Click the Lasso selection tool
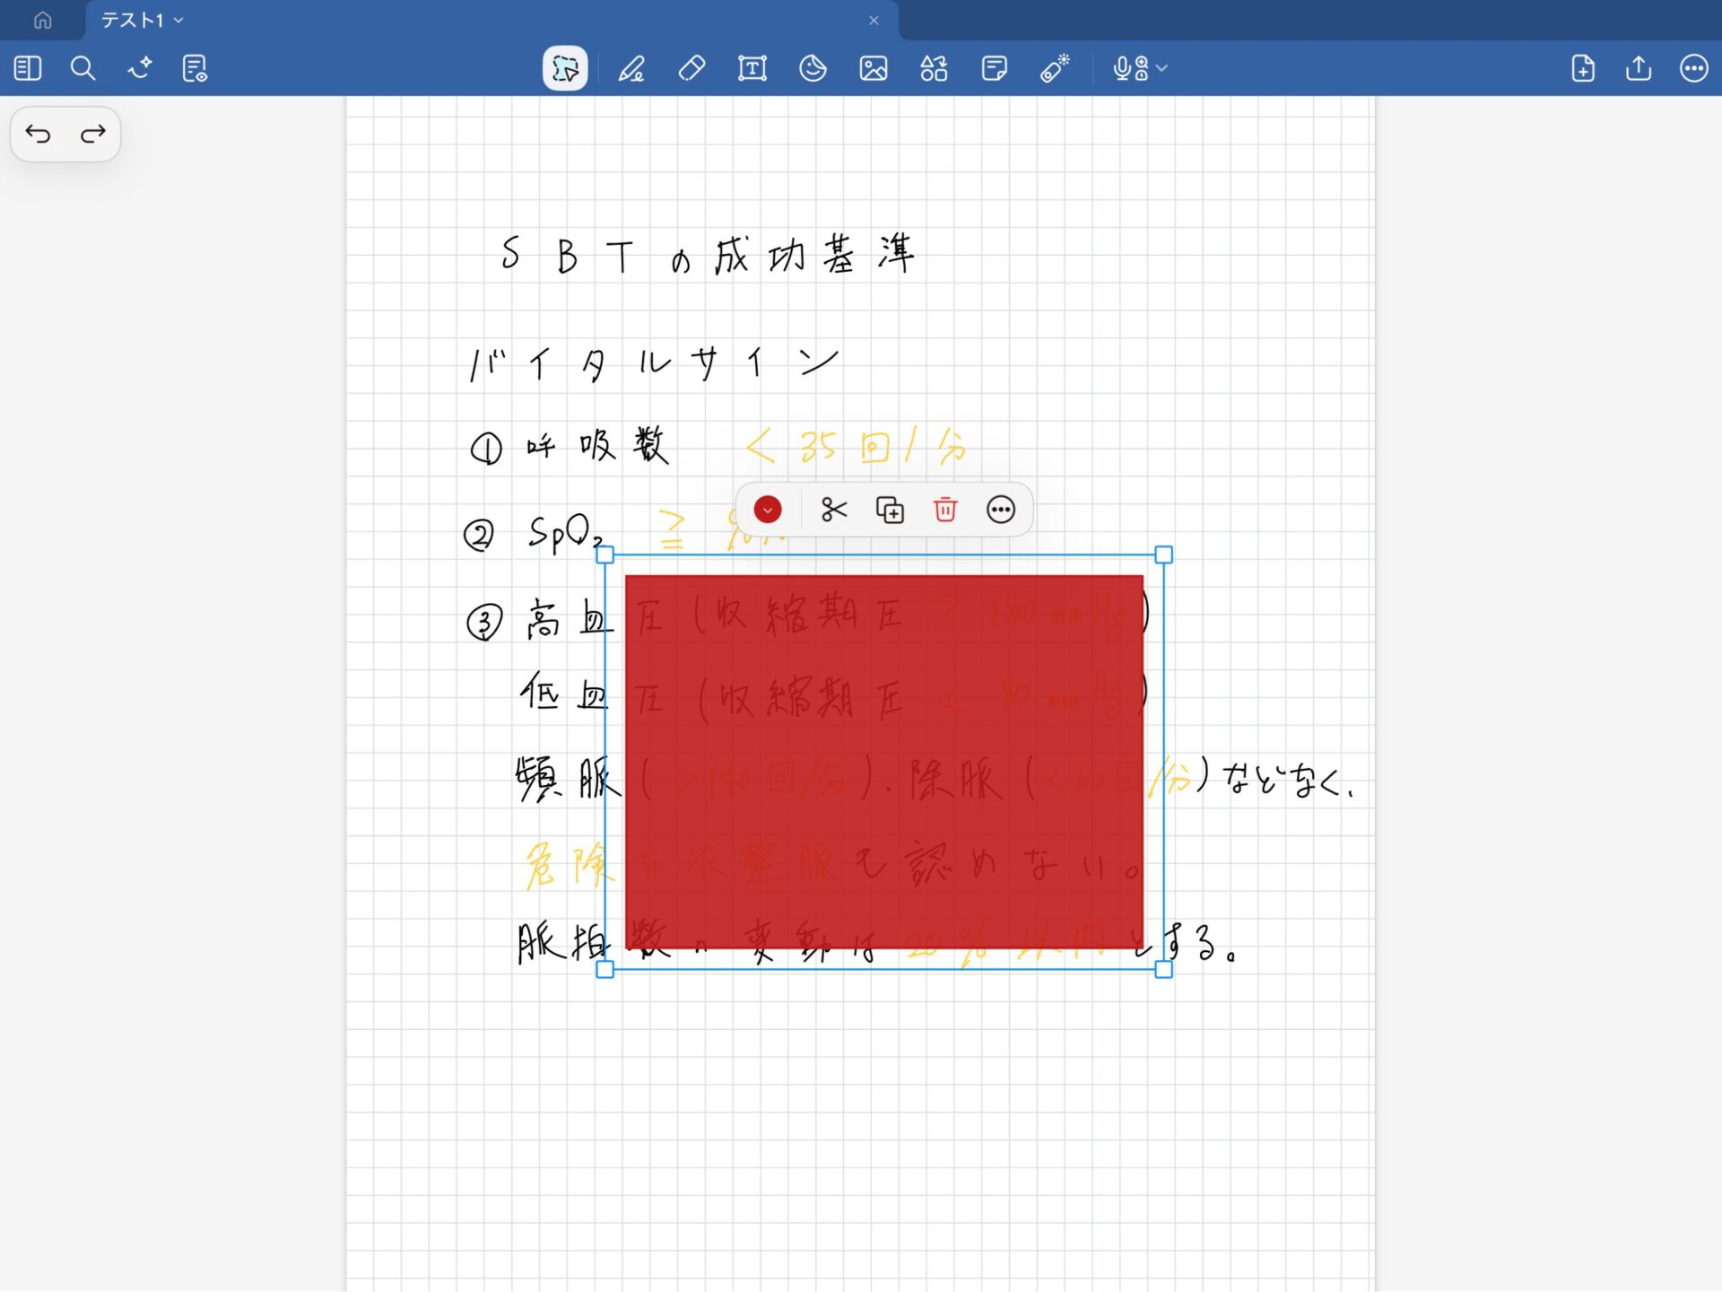 tap(565, 68)
